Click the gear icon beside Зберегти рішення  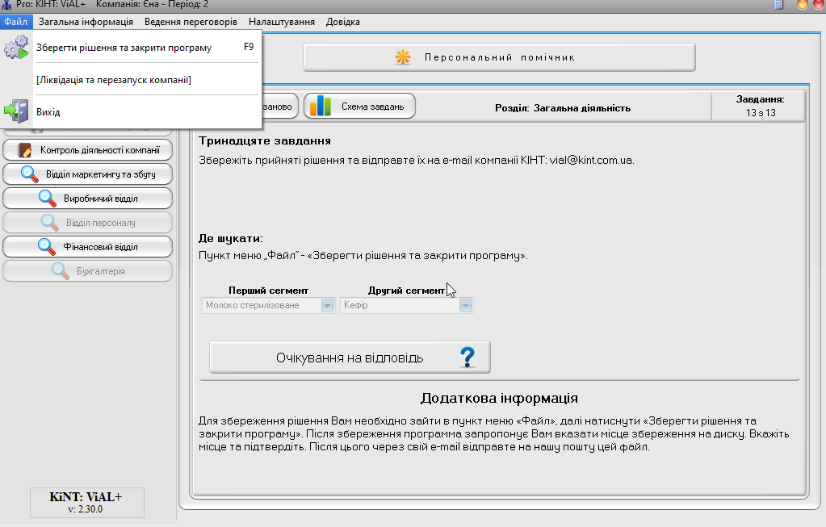[16, 48]
